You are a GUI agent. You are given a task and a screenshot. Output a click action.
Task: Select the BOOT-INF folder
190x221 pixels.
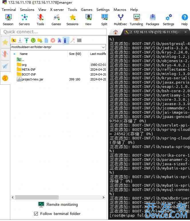coord(26,74)
